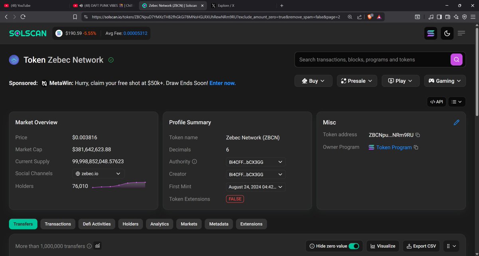Open the Solana network selector icon

(x=431, y=34)
